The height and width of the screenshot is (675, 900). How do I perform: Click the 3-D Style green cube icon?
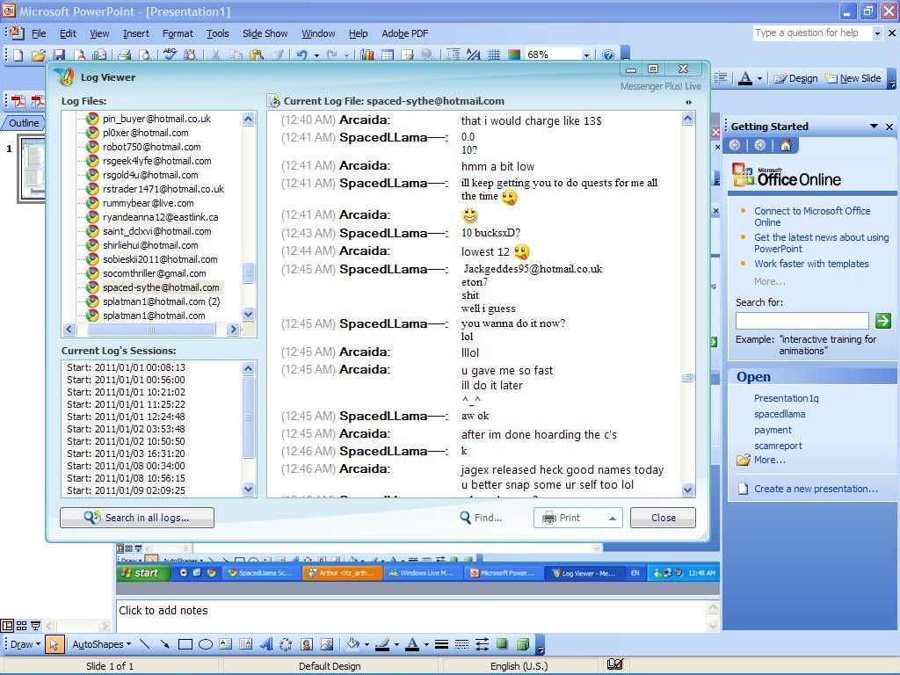tap(522, 643)
